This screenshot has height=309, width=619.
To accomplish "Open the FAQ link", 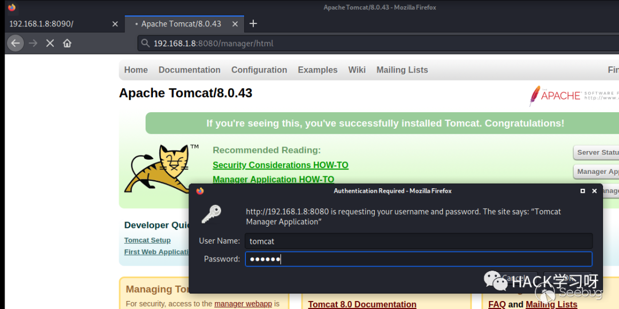I will (x=497, y=304).
